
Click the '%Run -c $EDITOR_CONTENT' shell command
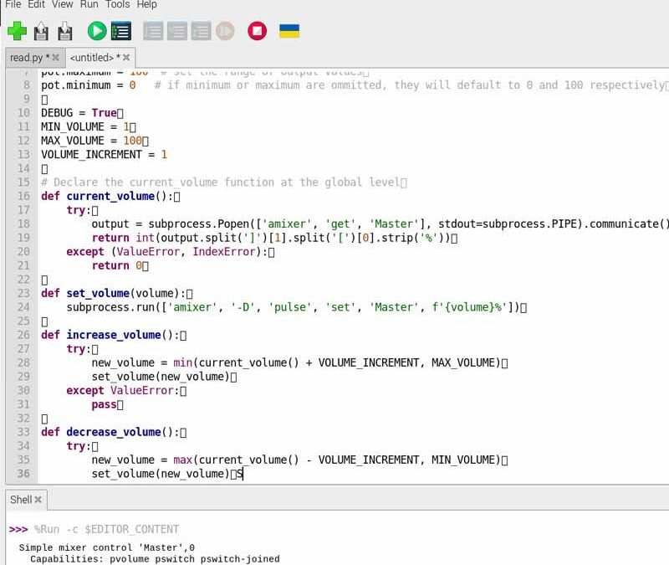tap(107, 530)
